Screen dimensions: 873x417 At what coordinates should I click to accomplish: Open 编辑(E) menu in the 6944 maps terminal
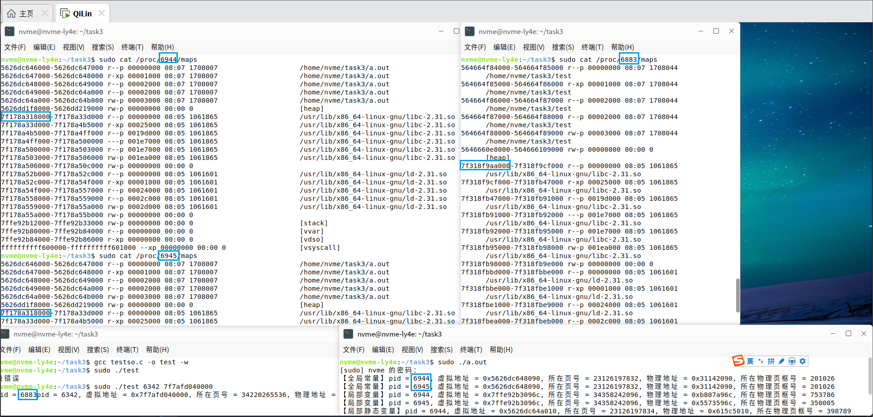point(44,47)
